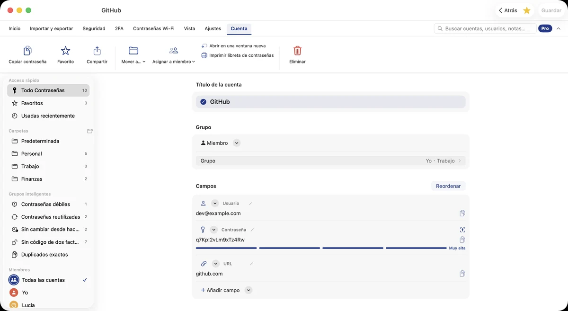568x311 pixels.
Task: Delete the account with the Eliminar trash icon
Action: [297, 51]
